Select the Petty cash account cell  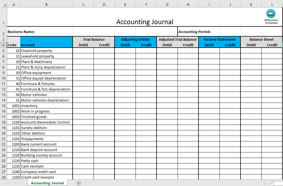point(30,161)
